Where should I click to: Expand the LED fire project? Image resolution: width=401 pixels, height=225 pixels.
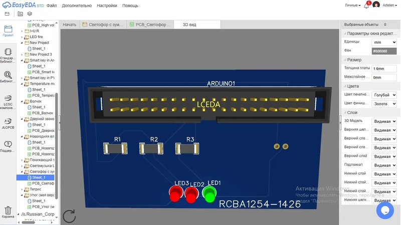22,37
